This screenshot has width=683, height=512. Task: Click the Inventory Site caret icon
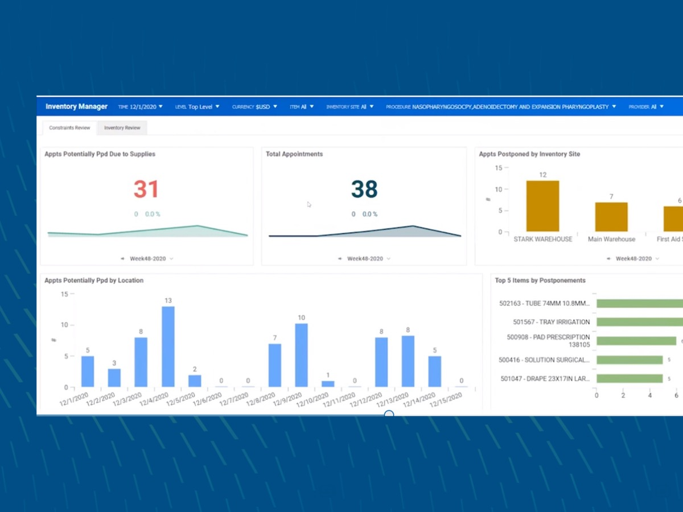click(371, 106)
